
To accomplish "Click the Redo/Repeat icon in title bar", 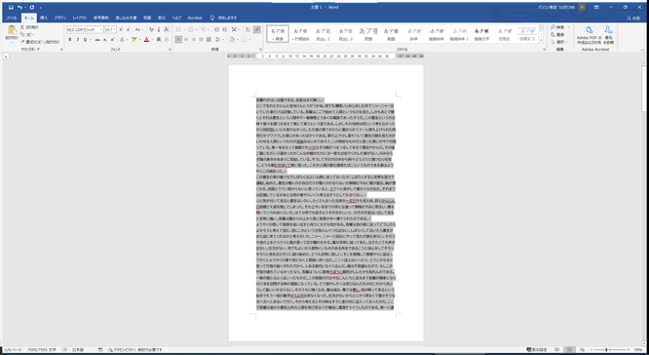I will coord(32,7).
